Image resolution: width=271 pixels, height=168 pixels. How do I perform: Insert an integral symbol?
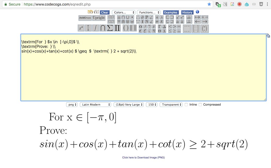95,28
